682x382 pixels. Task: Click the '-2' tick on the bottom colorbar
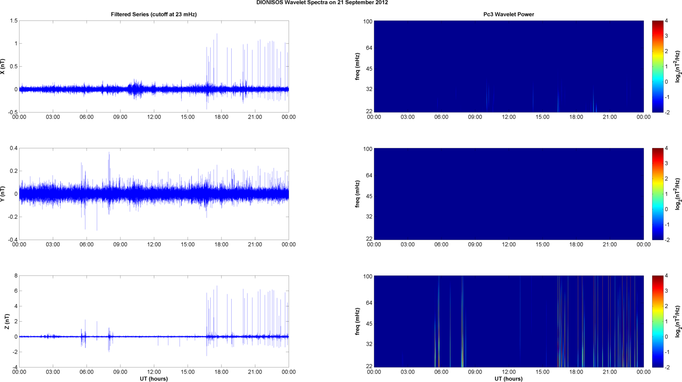tap(667, 367)
